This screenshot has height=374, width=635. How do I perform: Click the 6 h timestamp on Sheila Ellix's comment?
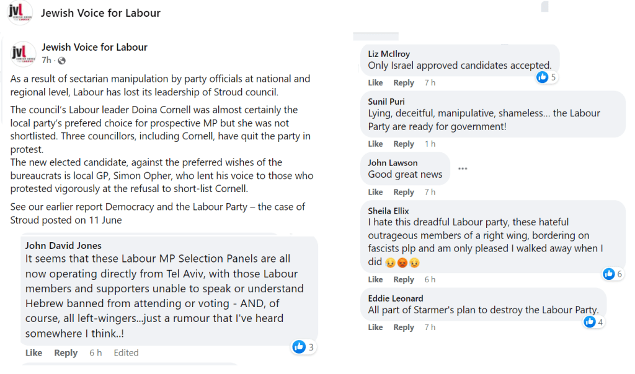click(430, 280)
